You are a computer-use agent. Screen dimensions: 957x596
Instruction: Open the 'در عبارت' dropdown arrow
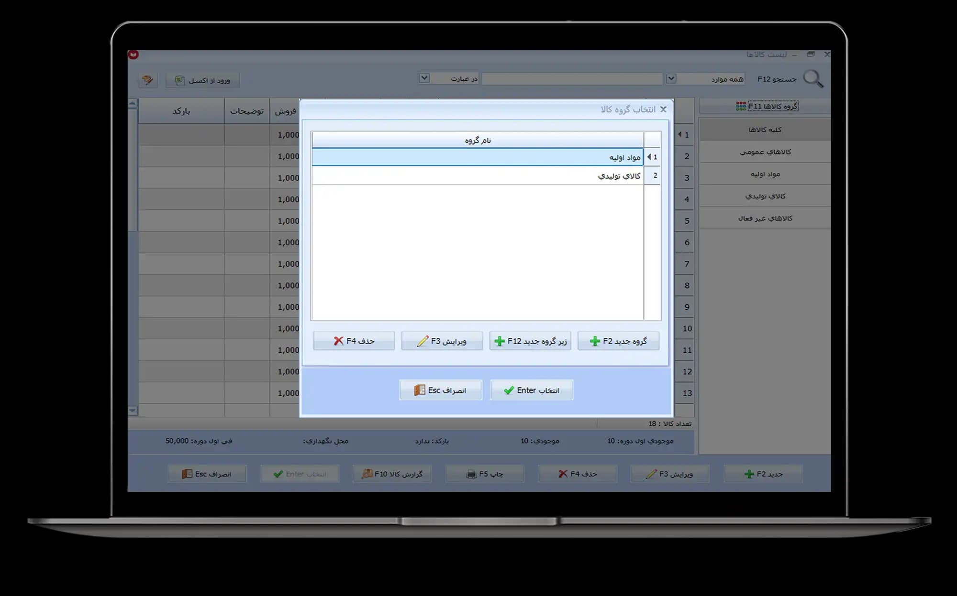coord(424,78)
